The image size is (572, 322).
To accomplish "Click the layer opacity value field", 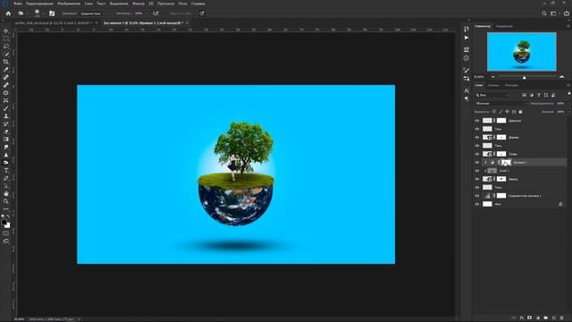I will click(x=560, y=104).
